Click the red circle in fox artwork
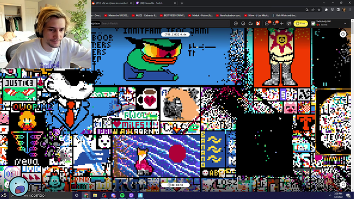 tap(177, 153)
